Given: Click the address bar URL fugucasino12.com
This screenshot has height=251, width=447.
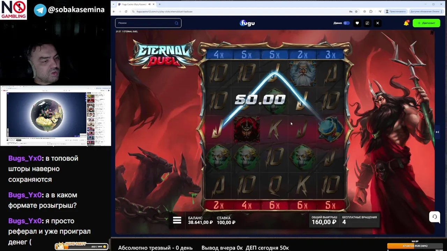Looking at the screenshot, I should (x=164, y=12).
